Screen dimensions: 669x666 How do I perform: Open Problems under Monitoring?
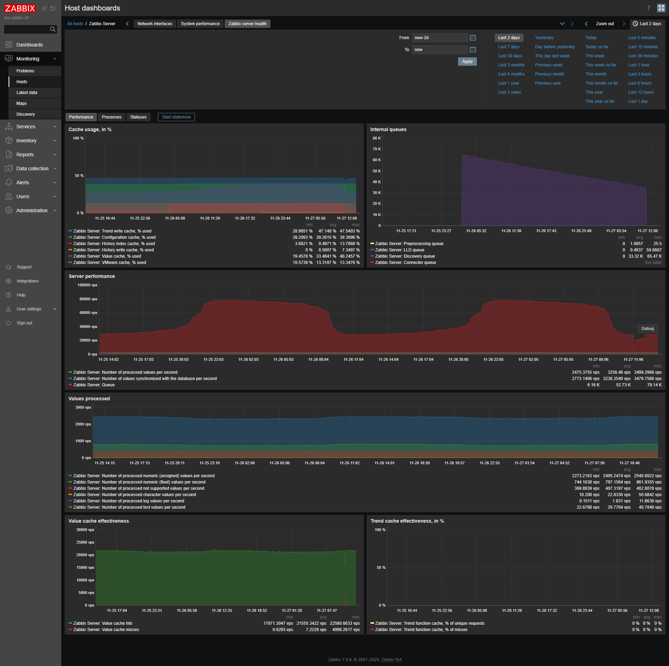pos(35,71)
